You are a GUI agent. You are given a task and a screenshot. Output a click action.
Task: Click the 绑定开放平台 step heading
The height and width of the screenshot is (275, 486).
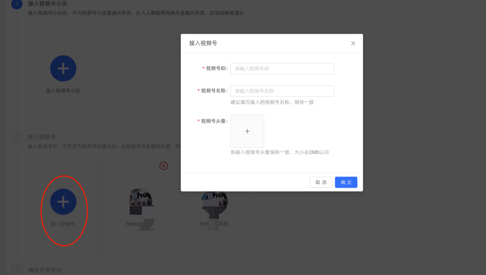click(x=45, y=270)
